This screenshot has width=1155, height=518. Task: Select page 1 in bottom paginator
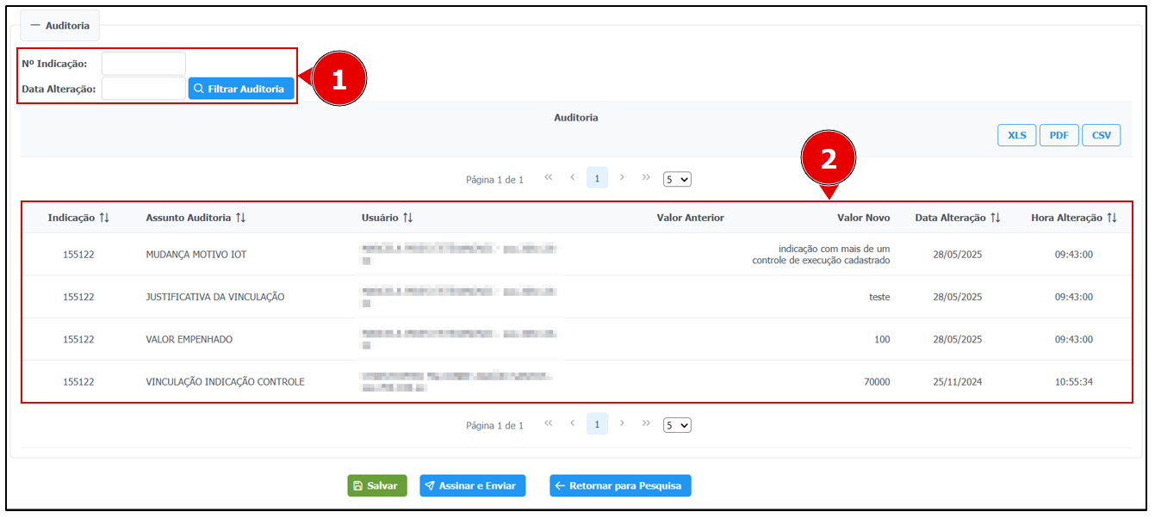tap(597, 424)
